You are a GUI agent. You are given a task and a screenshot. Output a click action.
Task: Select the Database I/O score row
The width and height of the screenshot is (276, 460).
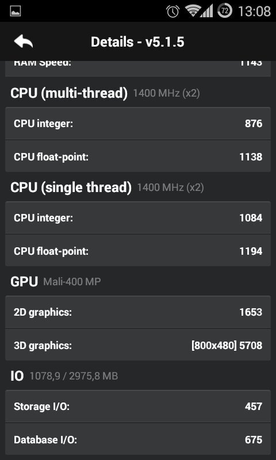tap(138, 439)
